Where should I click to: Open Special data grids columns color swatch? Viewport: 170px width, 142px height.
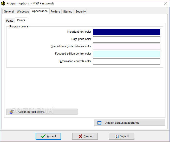(127, 47)
